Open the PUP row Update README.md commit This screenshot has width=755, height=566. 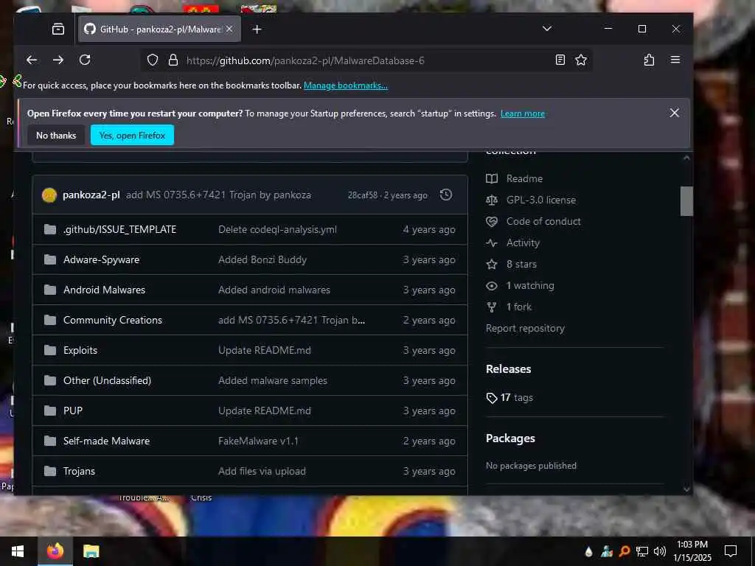pos(265,411)
